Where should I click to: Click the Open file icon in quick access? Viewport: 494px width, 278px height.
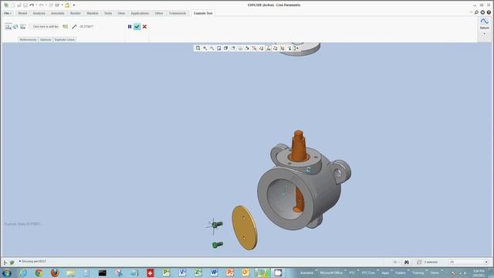click(19, 5)
